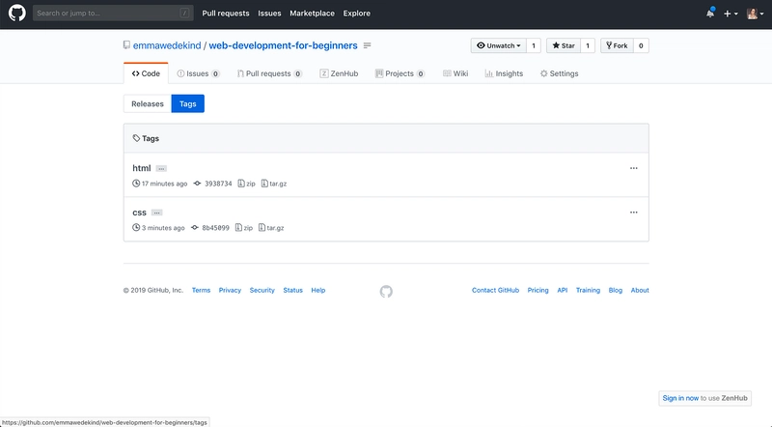Go to Explore in top navigation
Viewport: 772px width, 427px height.
tap(356, 14)
